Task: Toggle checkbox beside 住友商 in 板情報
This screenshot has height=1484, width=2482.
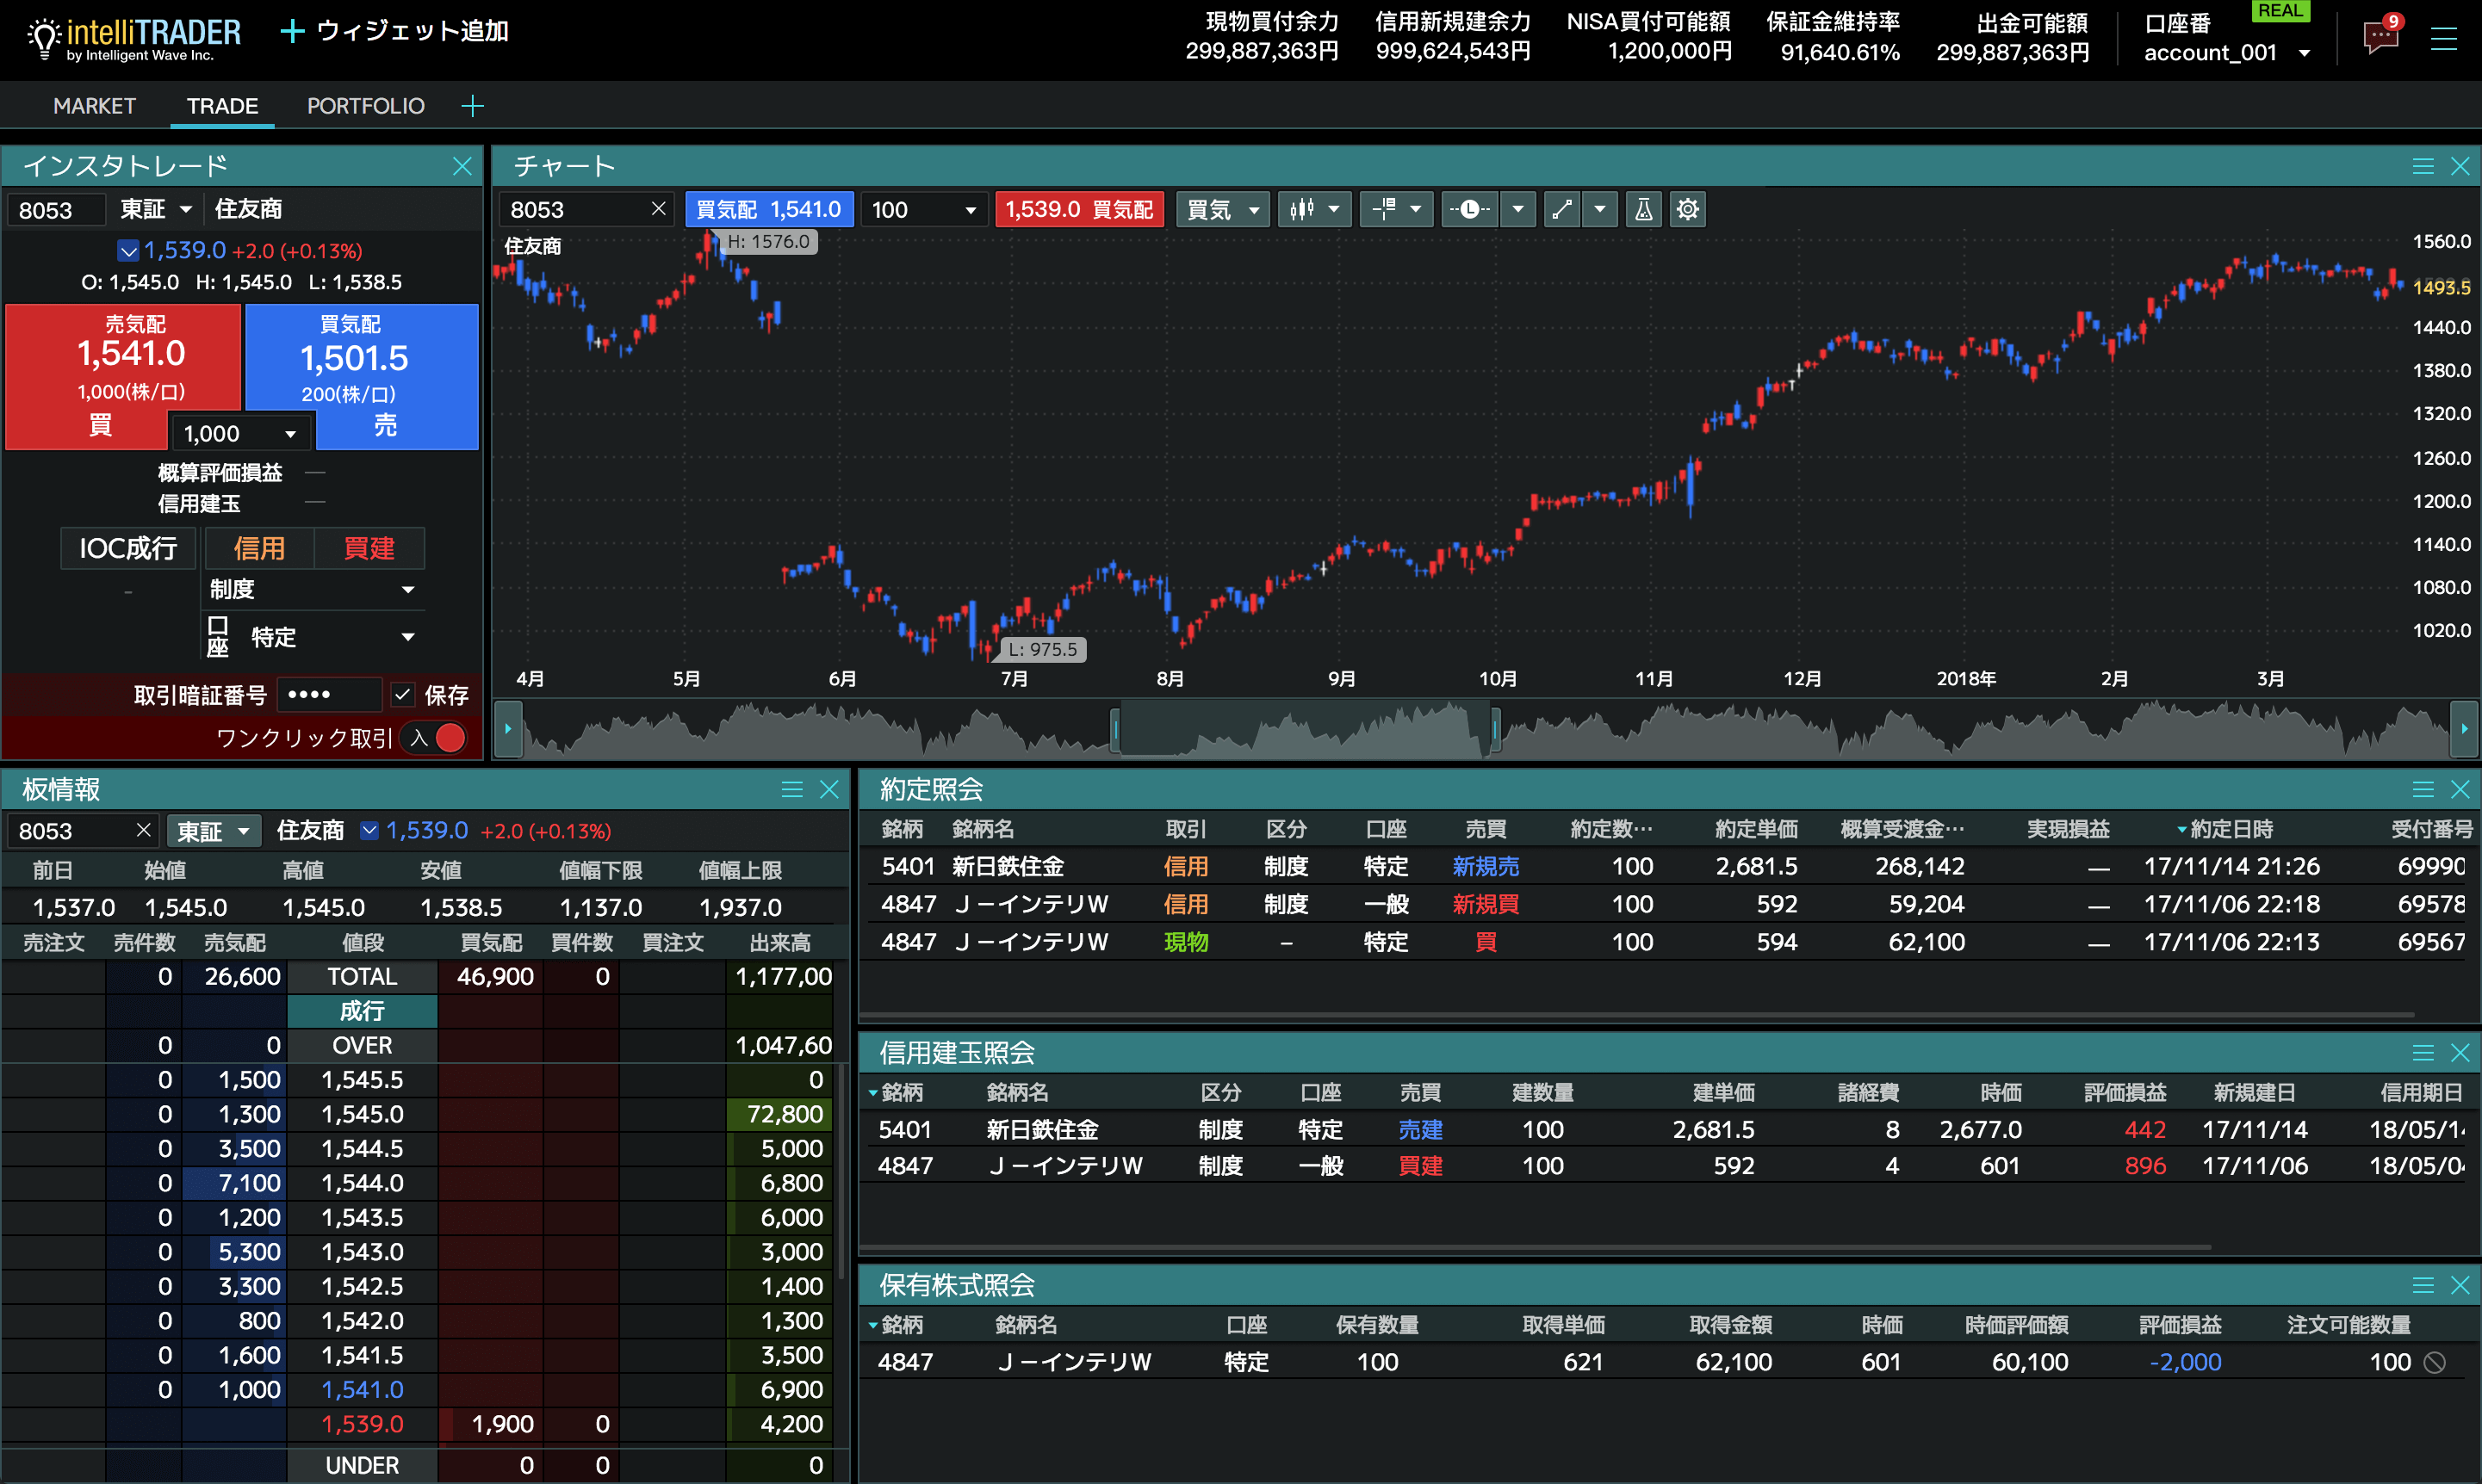Action: [x=369, y=830]
